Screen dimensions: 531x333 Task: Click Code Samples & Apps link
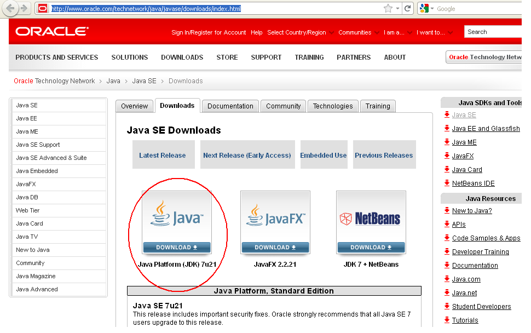[486, 238]
